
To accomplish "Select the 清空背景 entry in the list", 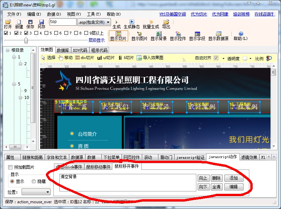I will (68, 177).
